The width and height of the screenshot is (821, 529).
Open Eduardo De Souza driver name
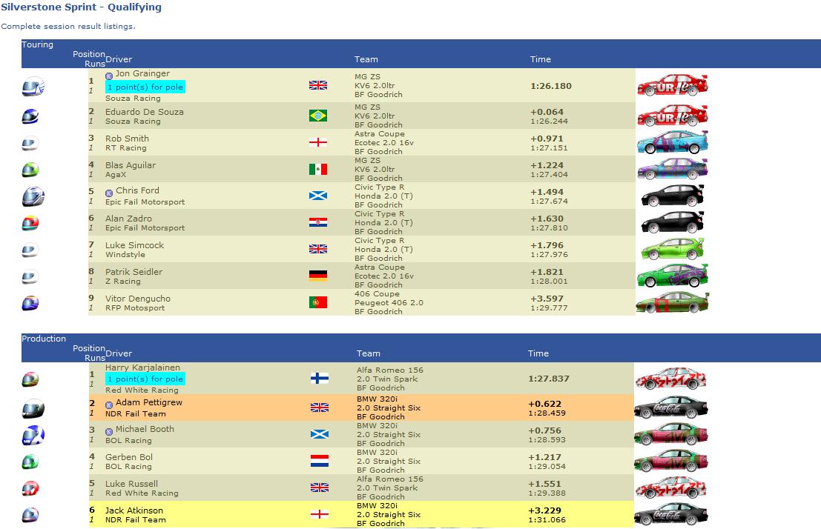pyautogui.click(x=145, y=112)
